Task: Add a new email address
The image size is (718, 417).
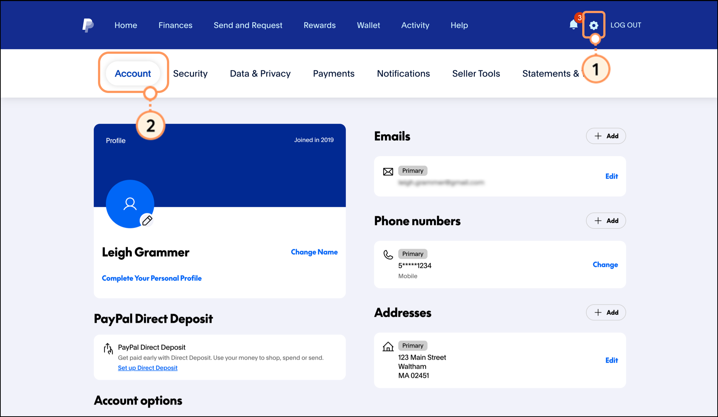Action: 606,136
